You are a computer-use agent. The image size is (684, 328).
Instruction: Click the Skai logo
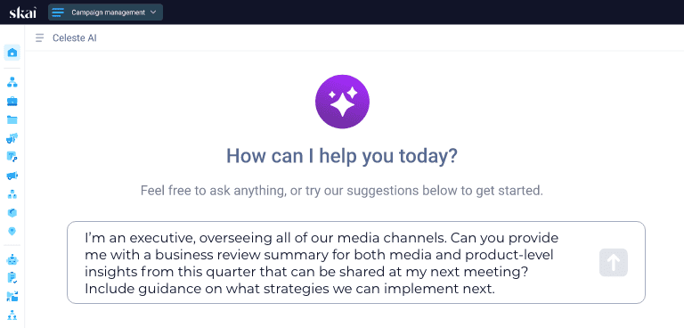click(22, 12)
